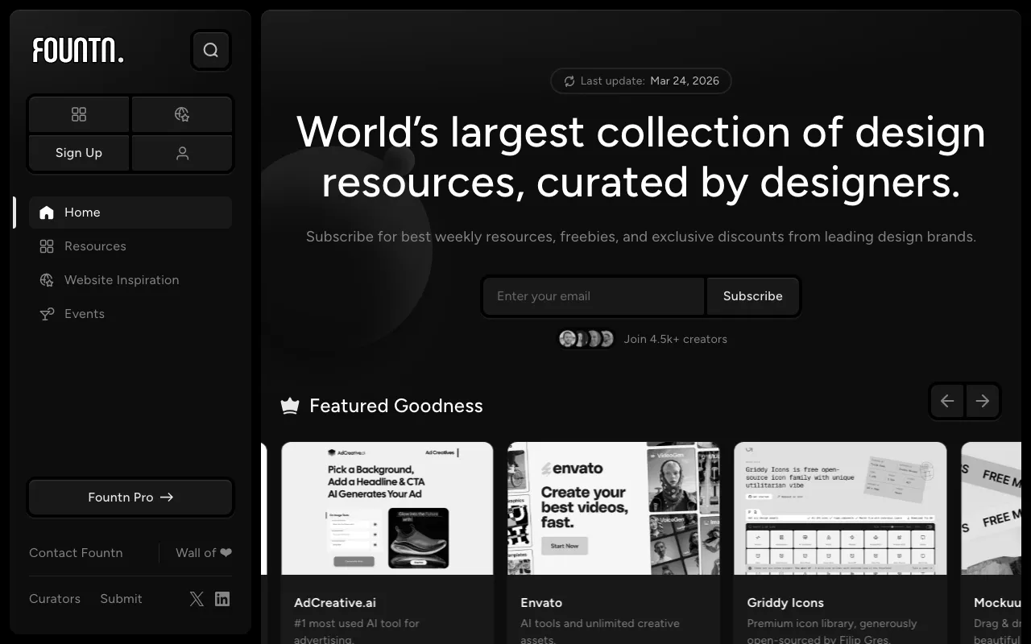Click the resources grid icon button

point(79,114)
